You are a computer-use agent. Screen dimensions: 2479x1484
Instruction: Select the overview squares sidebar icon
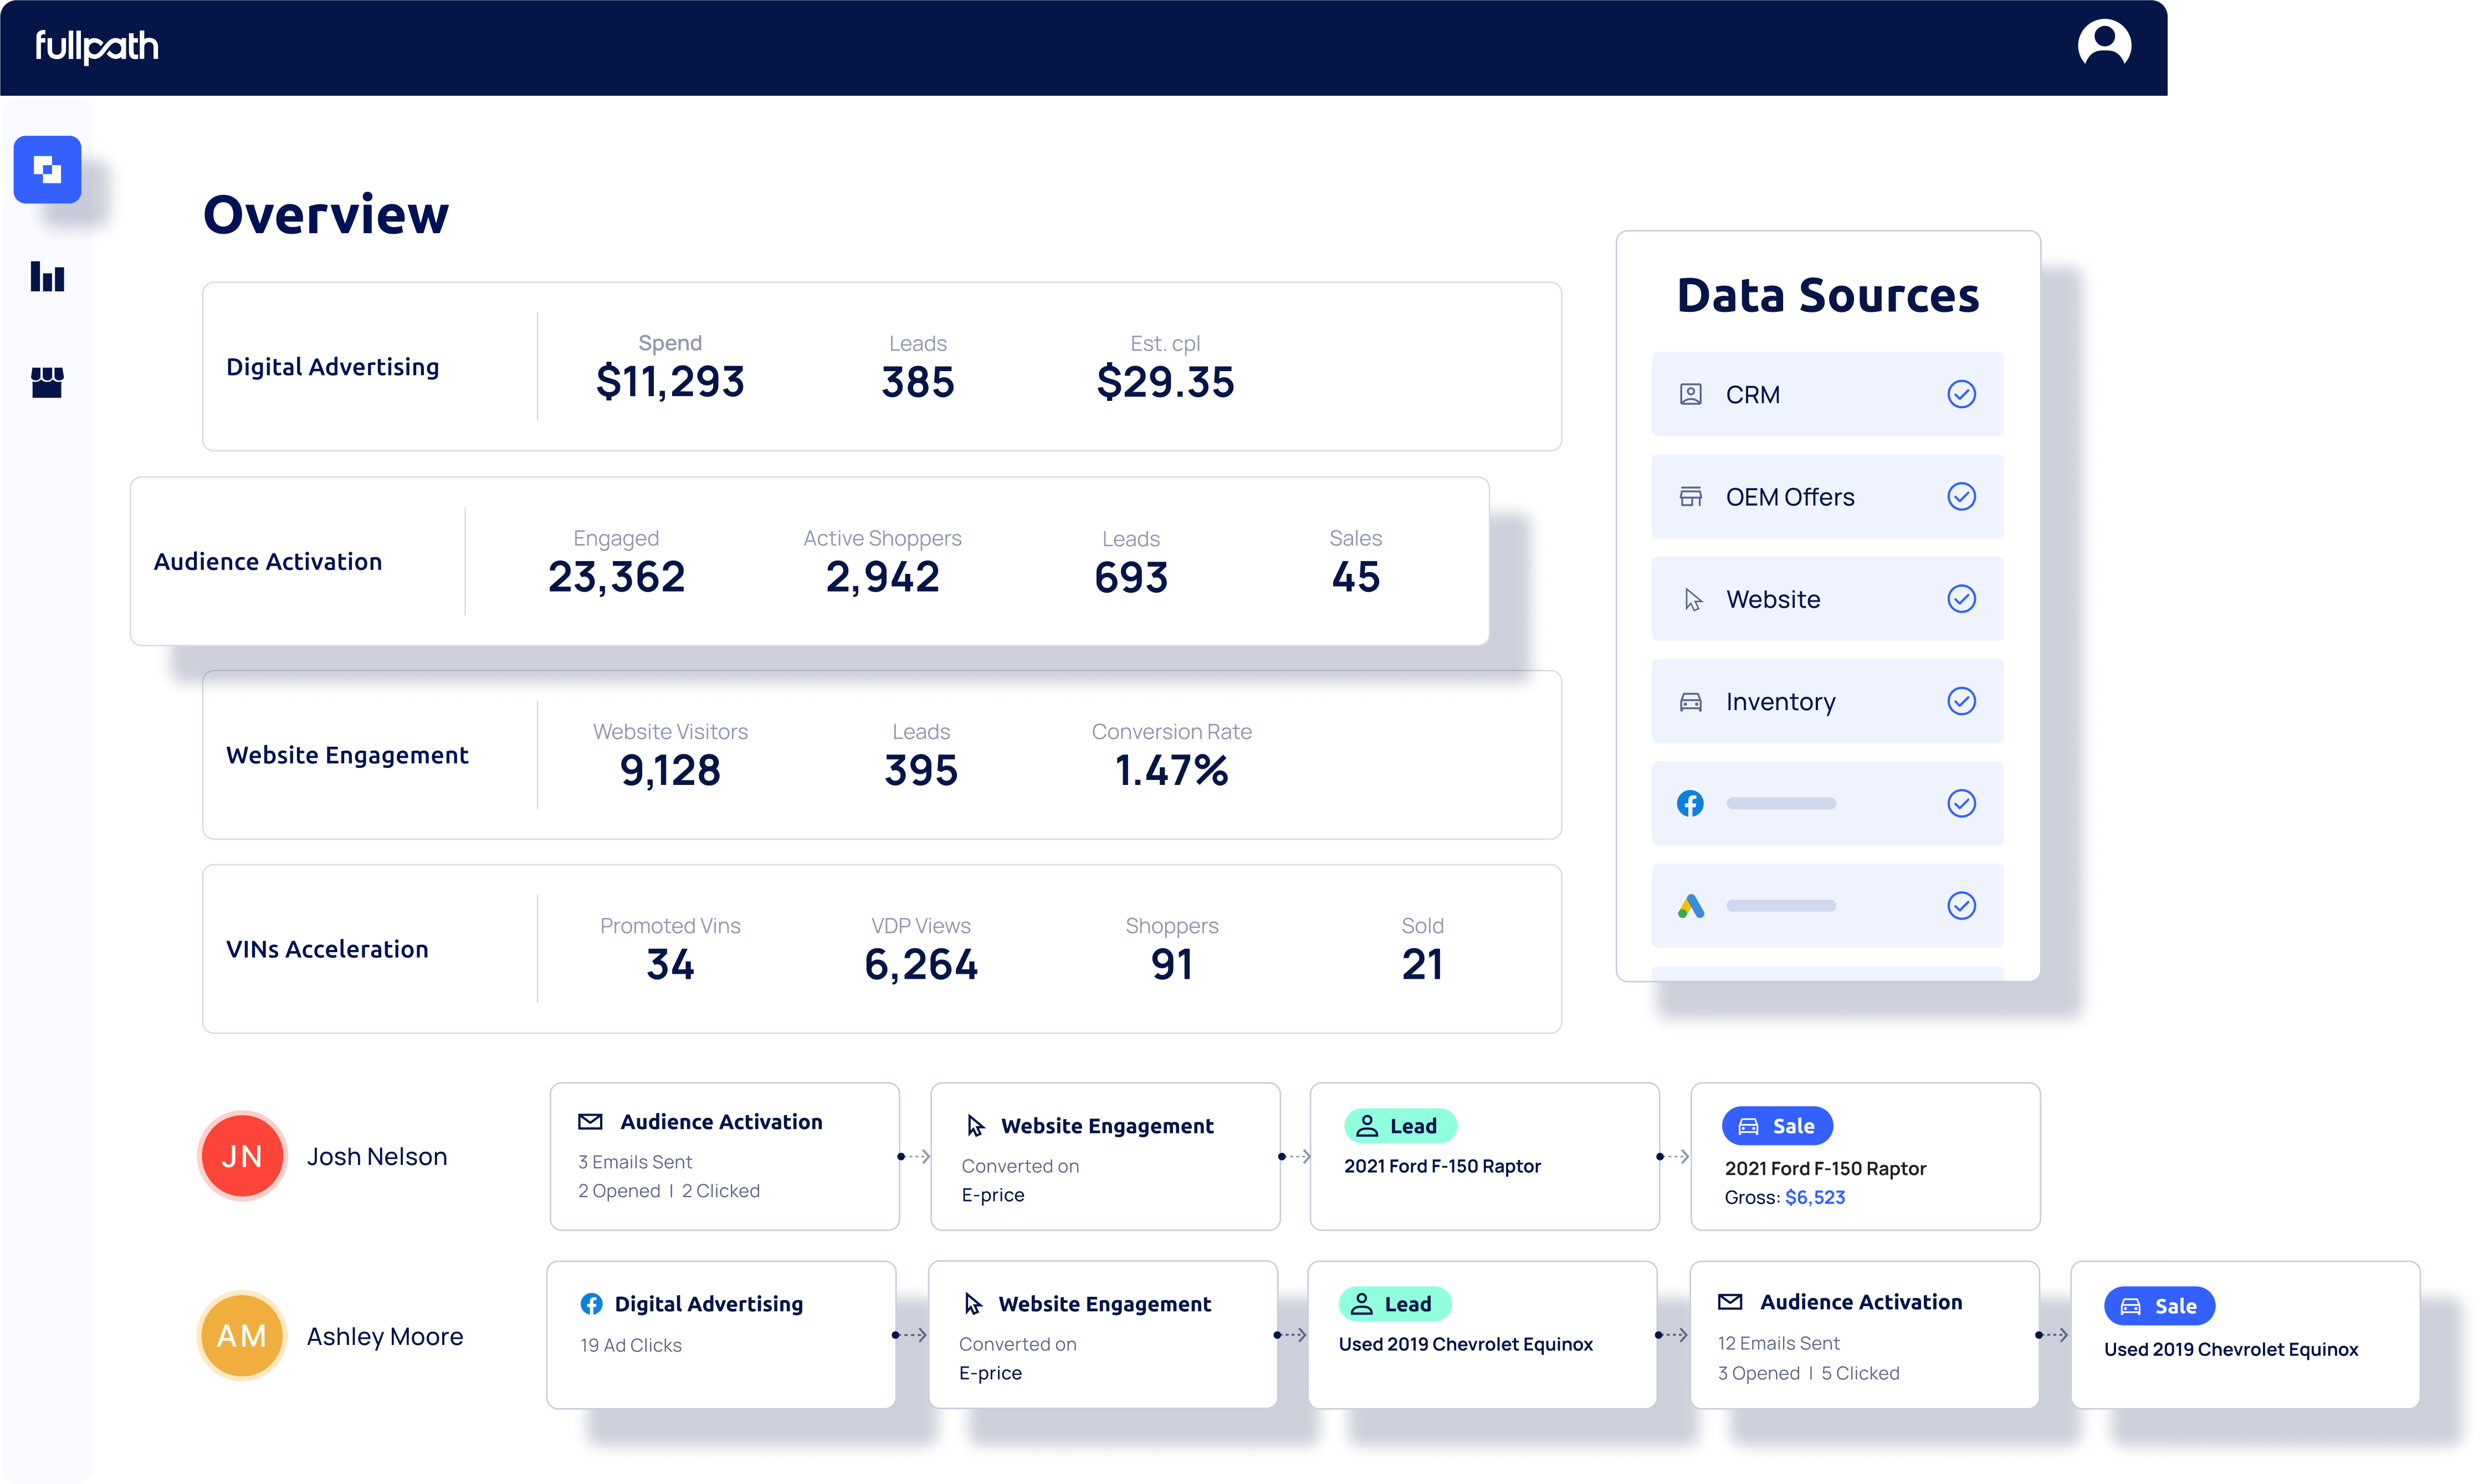coord(47,169)
